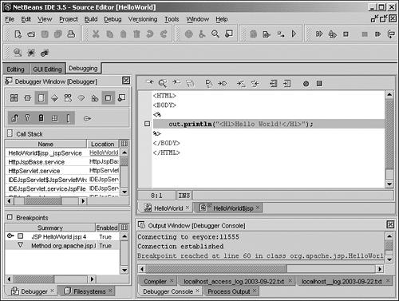
Task: Open the HelloWorld$jsp editor tab
Action: click(229, 208)
